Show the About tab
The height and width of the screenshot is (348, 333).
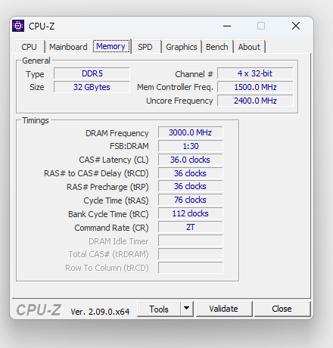(249, 47)
